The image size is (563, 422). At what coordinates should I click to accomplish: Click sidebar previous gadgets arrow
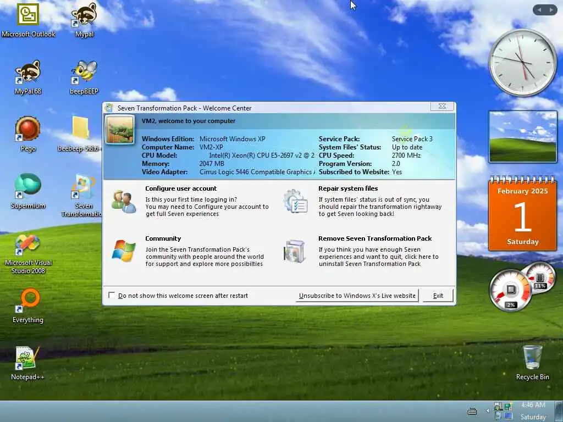pyautogui.click(x=540, y=10)
